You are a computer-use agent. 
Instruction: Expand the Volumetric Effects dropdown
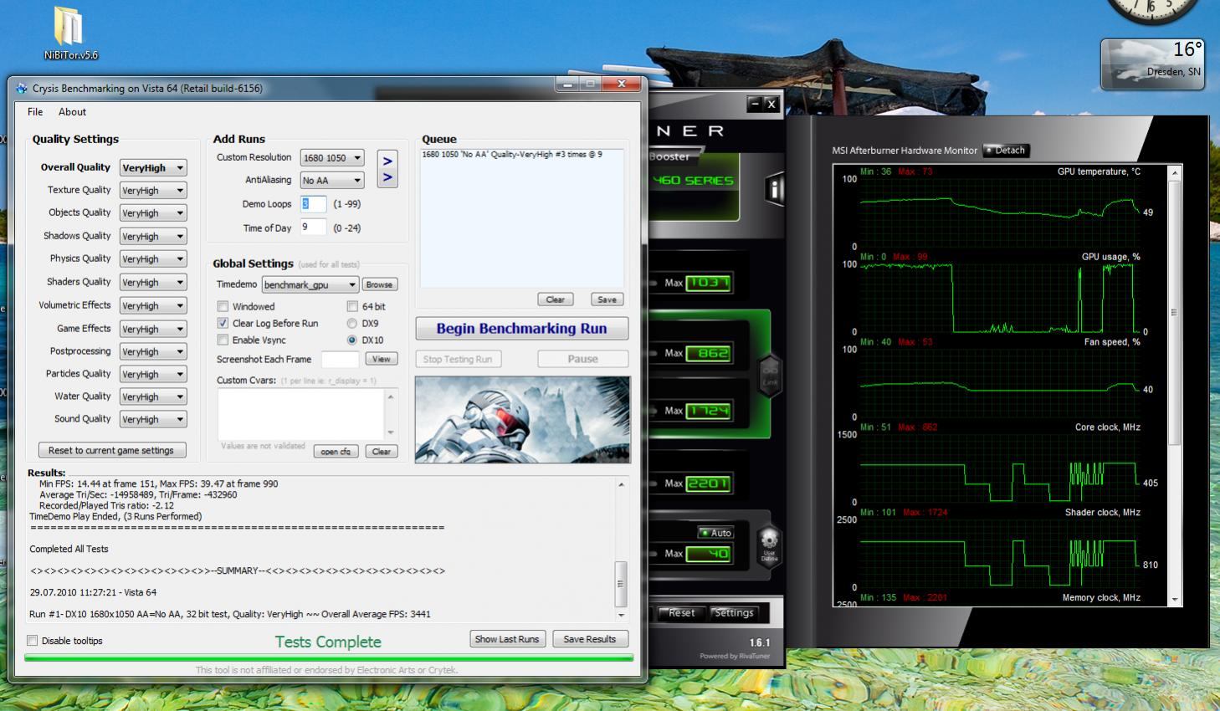point(153,306)
